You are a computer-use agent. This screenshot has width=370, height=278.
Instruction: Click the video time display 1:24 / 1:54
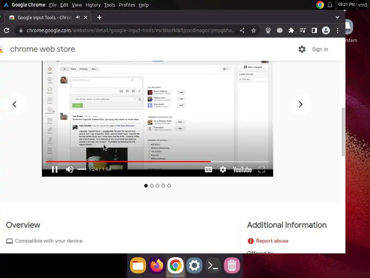tap(100, 169)
